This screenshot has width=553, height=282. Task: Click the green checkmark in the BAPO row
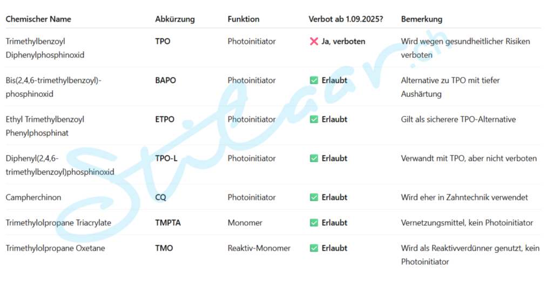click(314, 80)
